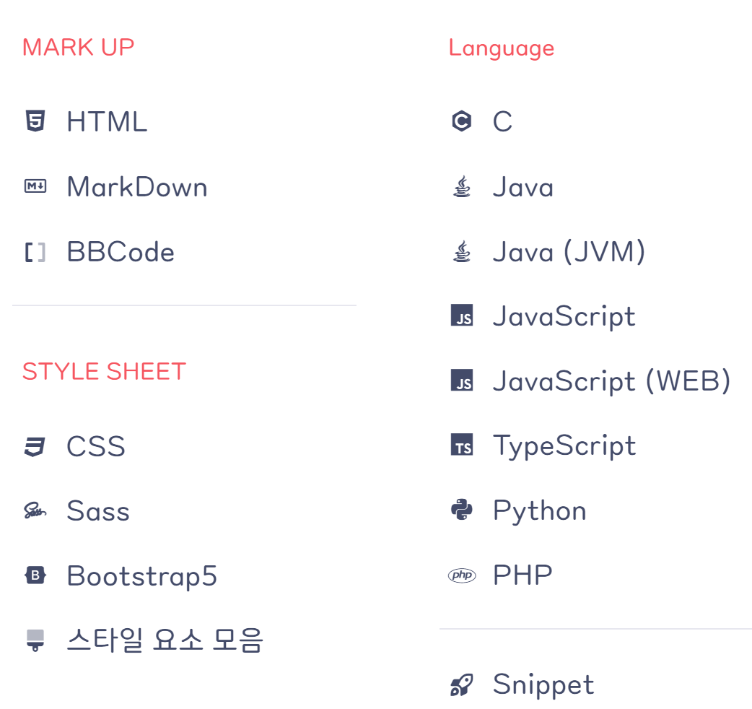Click the paintbrush icon beside 스타일 요소 모음
This screenshot has width=752, height=709.
click(35, 640)
